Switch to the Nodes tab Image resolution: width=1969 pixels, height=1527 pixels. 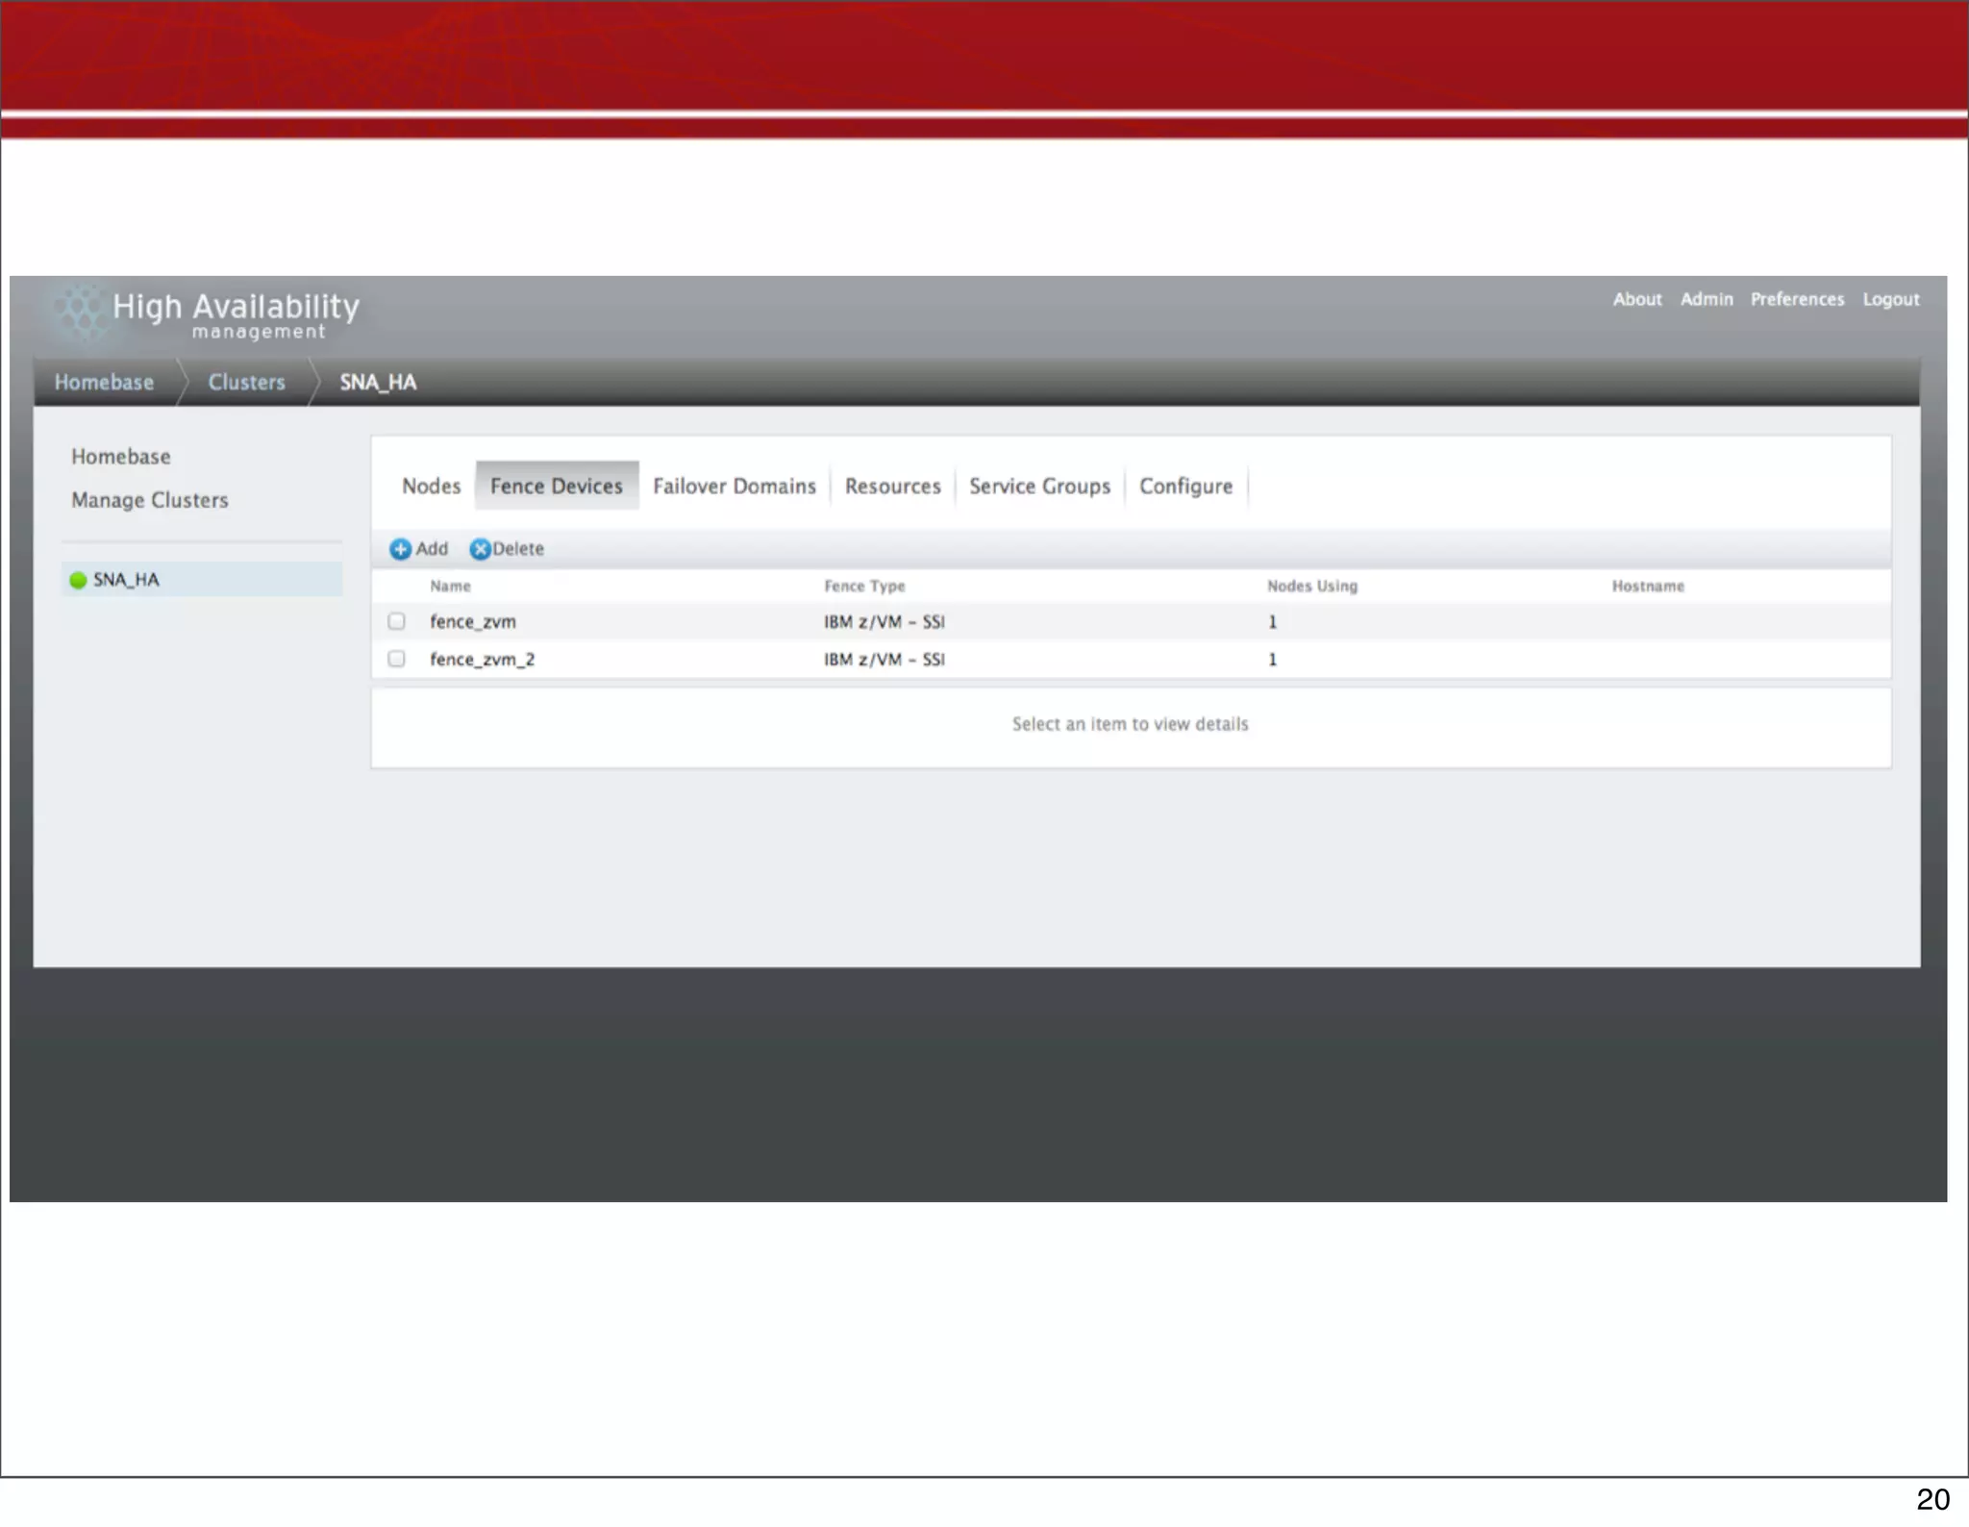click(x=431, y=487)
